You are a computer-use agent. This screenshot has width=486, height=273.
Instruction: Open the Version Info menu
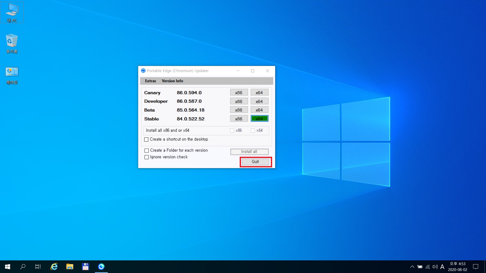(172, 81)
